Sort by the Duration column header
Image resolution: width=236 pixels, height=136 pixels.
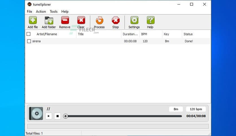coord(130,34)
